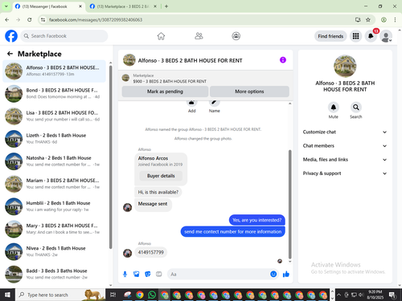Expand Privacy & support section
The image size is (402, 301).
(345, 173)
